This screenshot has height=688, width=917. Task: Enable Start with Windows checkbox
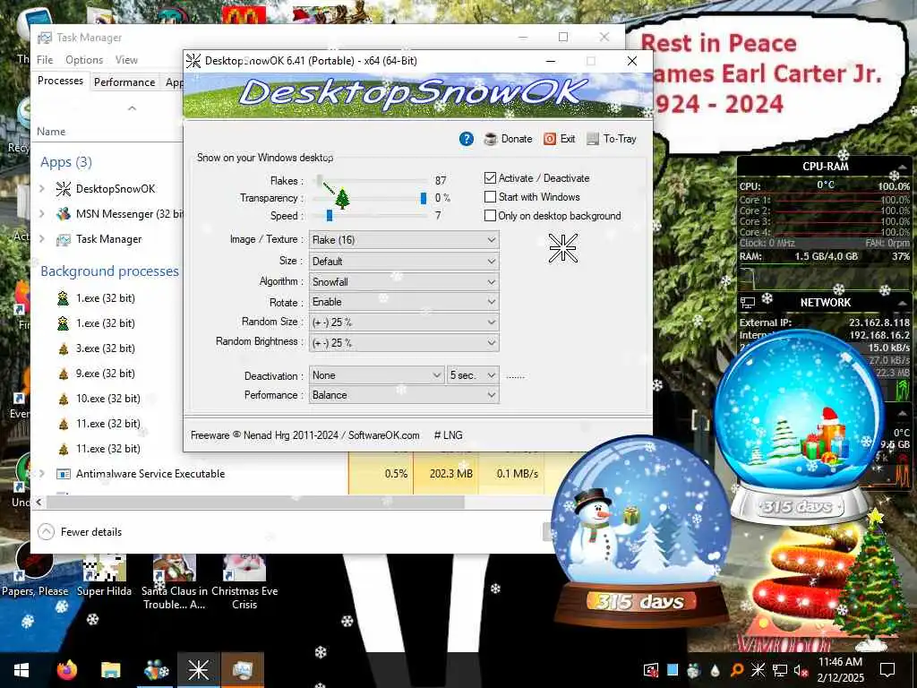pos(490,196)
